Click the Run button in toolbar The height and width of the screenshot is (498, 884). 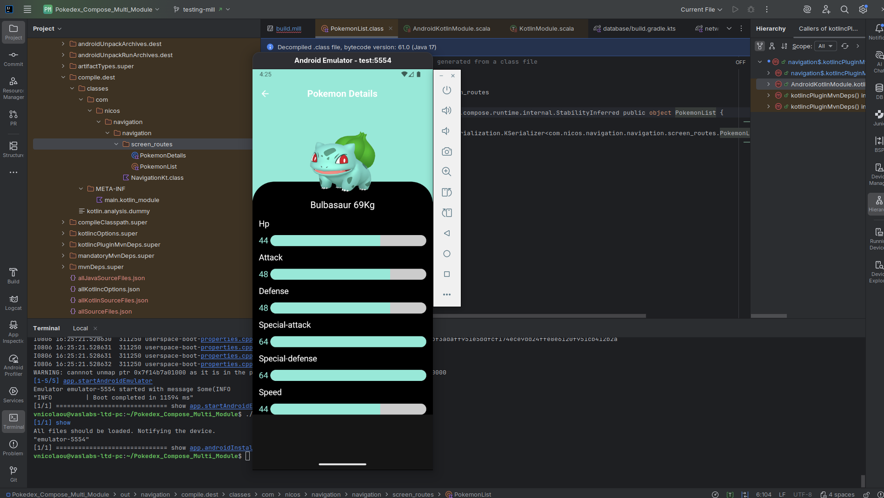[735, 9]
